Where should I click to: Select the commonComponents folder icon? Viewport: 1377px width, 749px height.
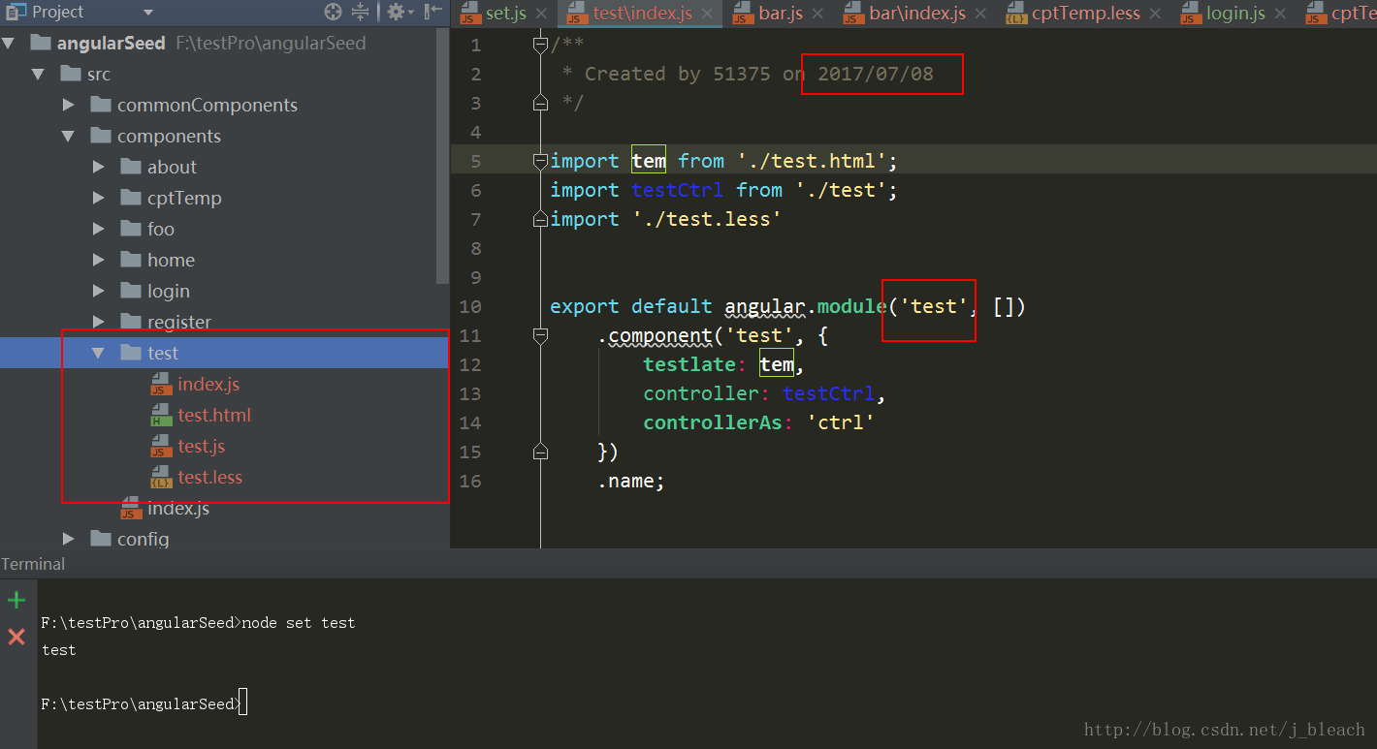click(101, 105)
